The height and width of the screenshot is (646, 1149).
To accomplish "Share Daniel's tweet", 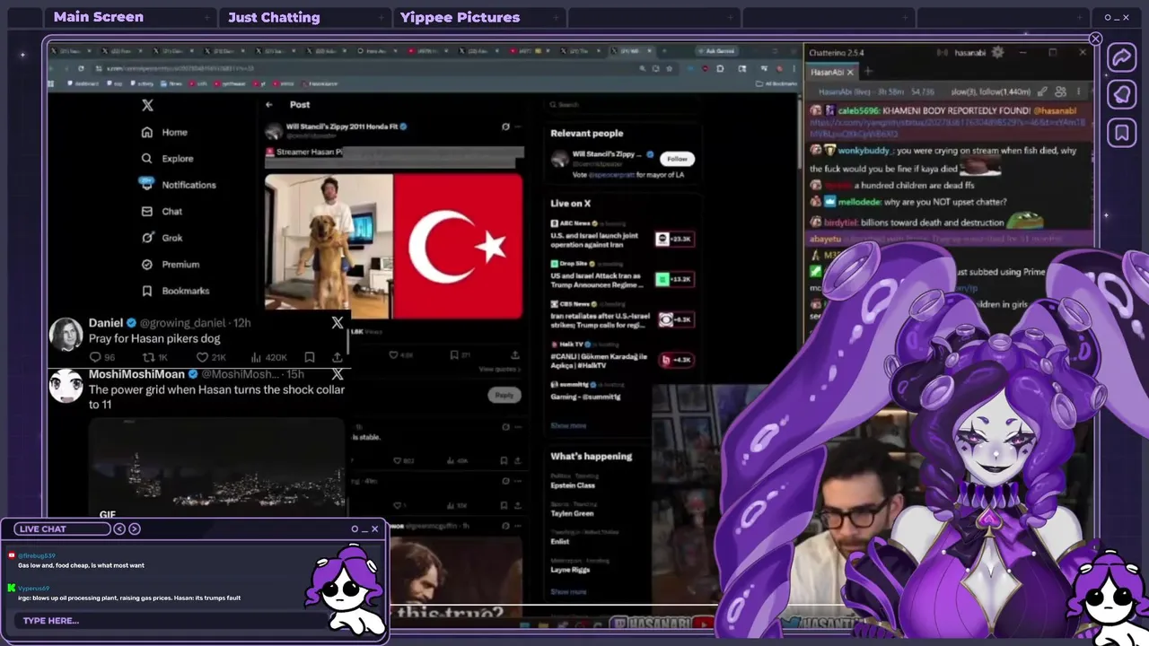I will pyautogui.click(x=337, y=357).
